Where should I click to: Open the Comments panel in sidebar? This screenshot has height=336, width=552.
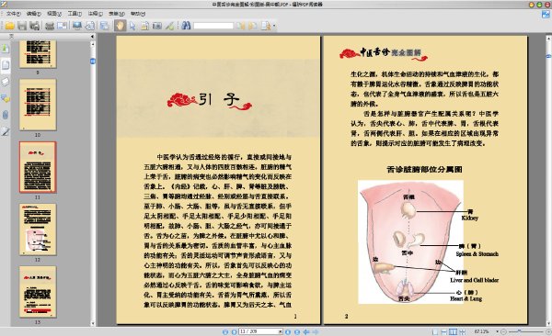click(x=6, y=98)
